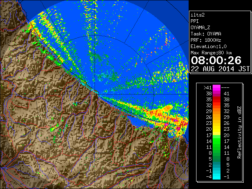Click the 'Max Range:80 km' line
Screen dimensions: 252x189
[211, 53]
